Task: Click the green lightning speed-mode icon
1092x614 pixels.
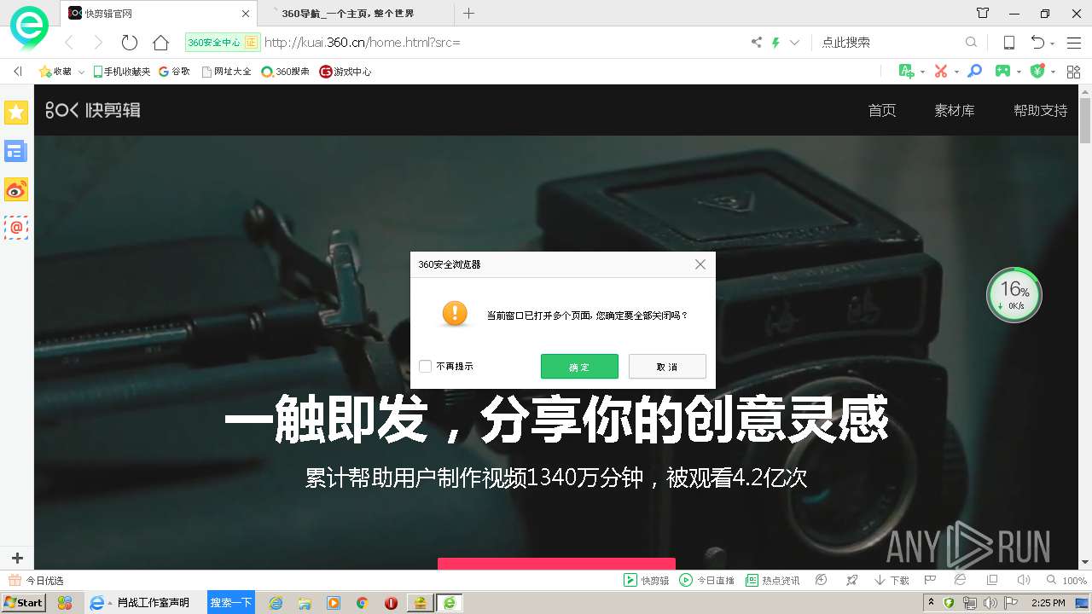Action: point(775,42)
